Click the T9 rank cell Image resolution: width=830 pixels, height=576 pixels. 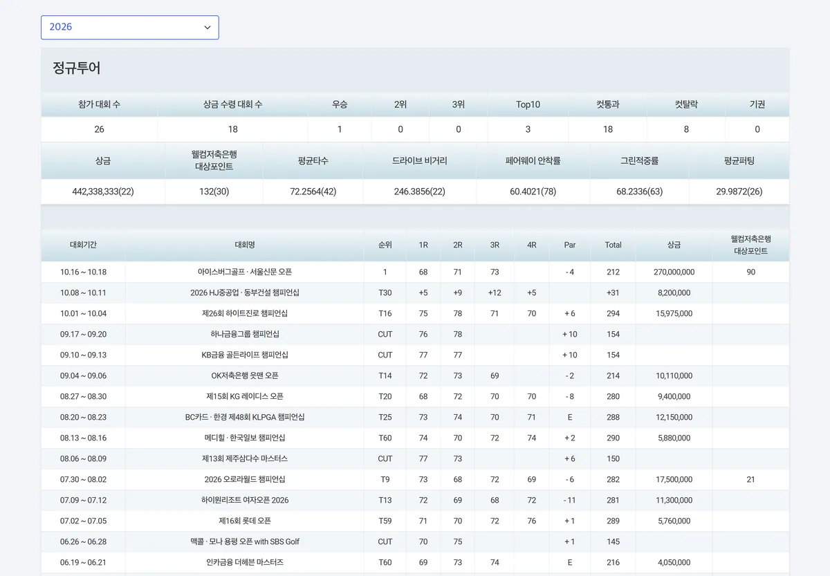coord(385,480)
